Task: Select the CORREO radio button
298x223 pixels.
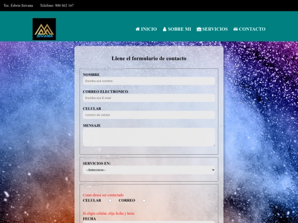Action: [x=144, y=200]
